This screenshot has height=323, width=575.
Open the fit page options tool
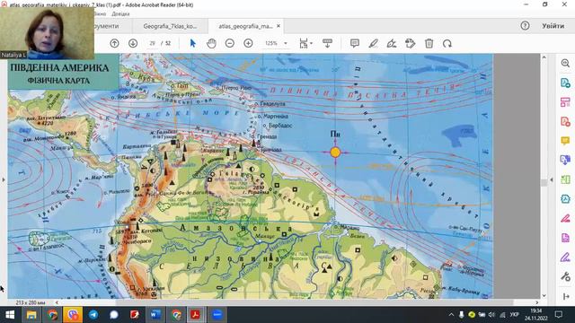tap(305, 43)
